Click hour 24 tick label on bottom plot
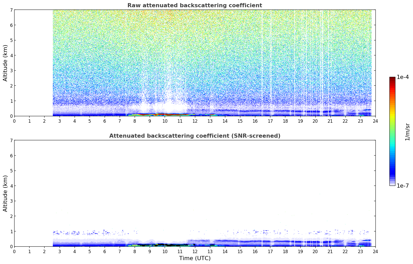The width and height of the screenshot is (413, 264). click(375, 252)
